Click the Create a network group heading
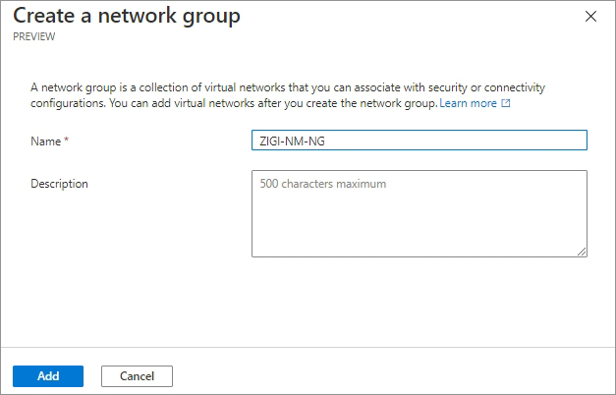Screen dimensions: 616x395 click(127, 16)
